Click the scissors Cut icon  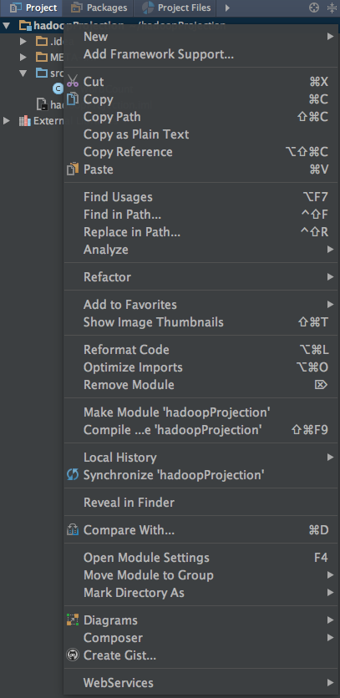(73, 82)
